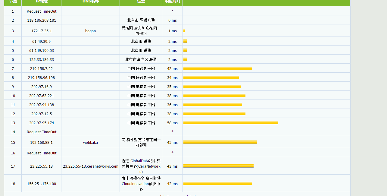Click the latency bar for node 8
The height and width of the screenshot is (196, 387).
tap(211, 77)
